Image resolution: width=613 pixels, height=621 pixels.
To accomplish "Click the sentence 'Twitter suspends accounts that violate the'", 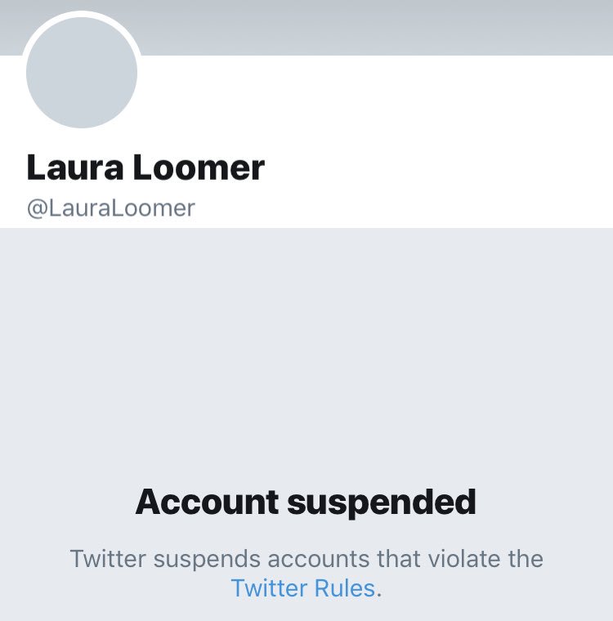I will point(306,559).
